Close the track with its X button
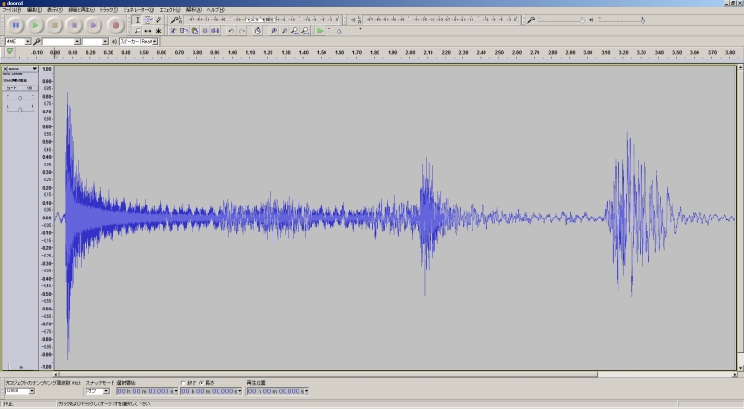744x409 pixels. [5, 69]
